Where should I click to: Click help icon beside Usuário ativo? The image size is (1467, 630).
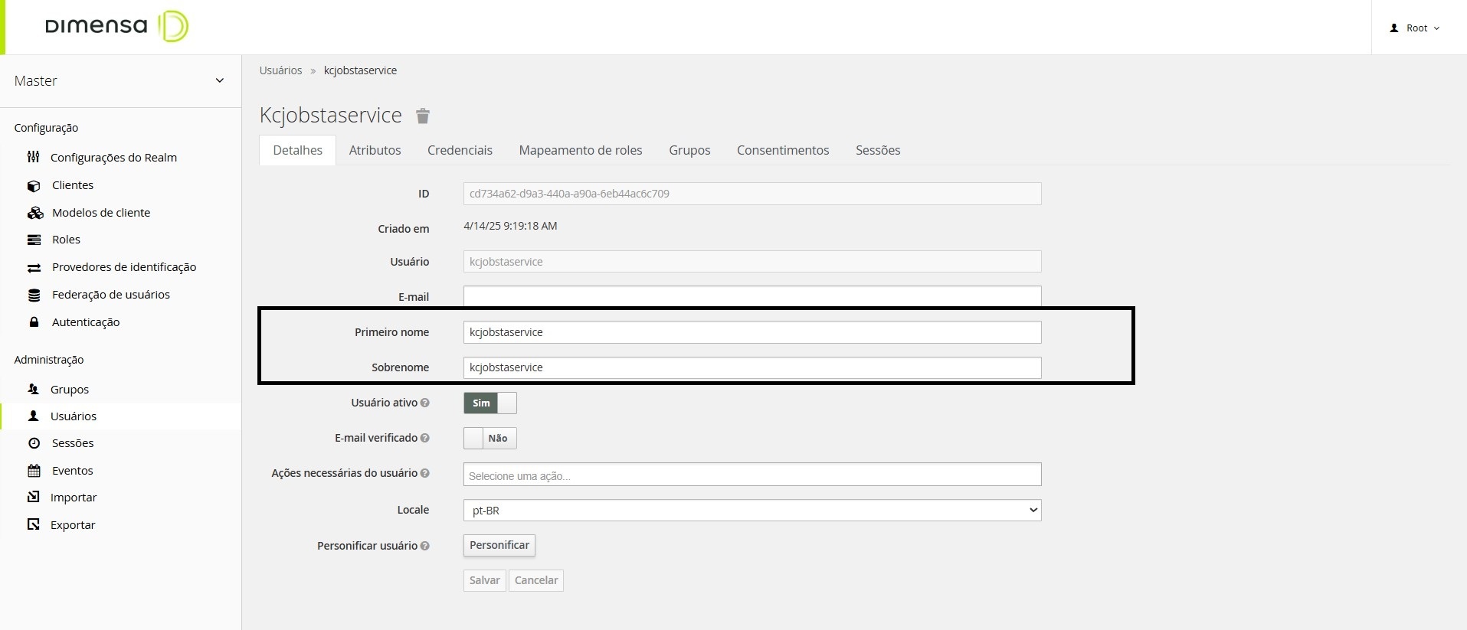[425, 403]
